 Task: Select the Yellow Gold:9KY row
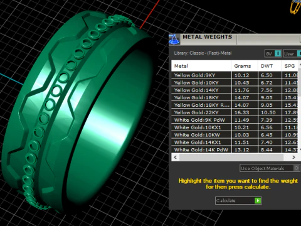(235, 75)
